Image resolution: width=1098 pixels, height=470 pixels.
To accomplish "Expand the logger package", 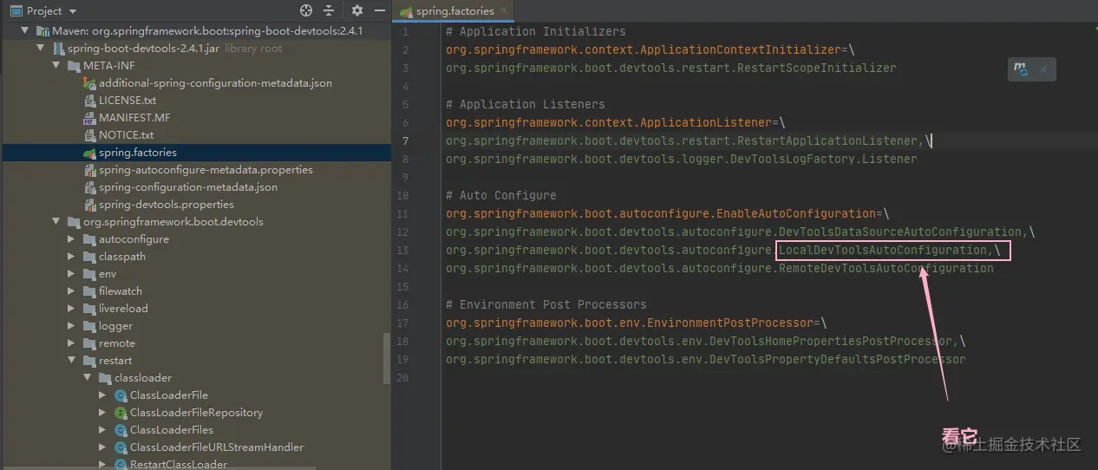I will coord(72,326).
